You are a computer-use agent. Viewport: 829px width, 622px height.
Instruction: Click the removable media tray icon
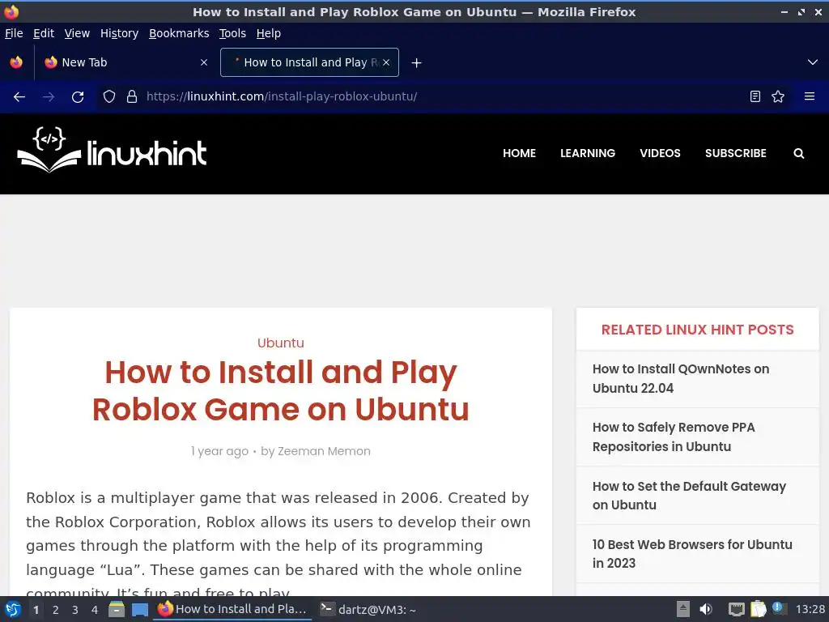[683, 609]
